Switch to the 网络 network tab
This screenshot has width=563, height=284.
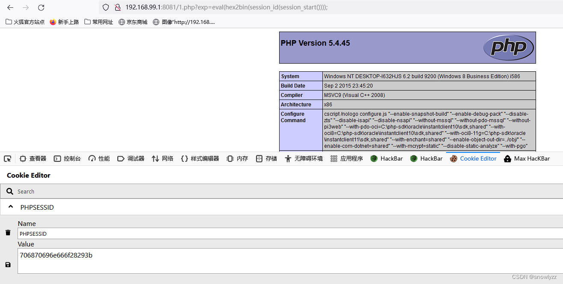coord(163,158)
